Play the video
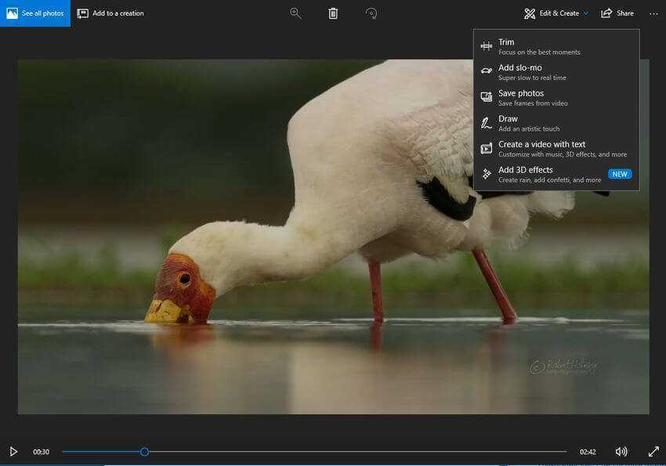Screen dimensions: 666x466 13,451
